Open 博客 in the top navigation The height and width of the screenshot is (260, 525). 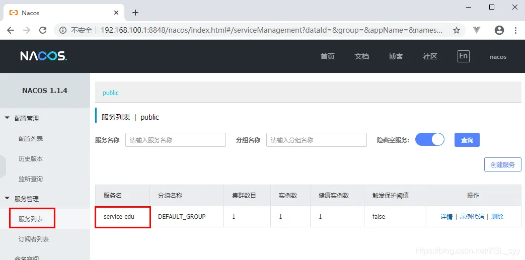(396, 56)
